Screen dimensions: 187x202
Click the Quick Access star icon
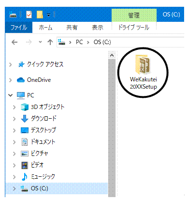(21, 64)
